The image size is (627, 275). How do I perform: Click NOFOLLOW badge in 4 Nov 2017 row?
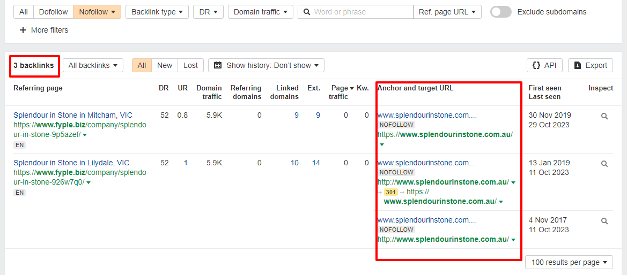click(396, 230)
